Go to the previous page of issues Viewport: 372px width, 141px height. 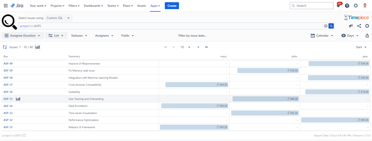tap(174, 47)
